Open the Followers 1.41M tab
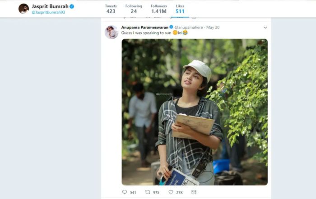This screenshot has height=199, width=316. point(159,9)
